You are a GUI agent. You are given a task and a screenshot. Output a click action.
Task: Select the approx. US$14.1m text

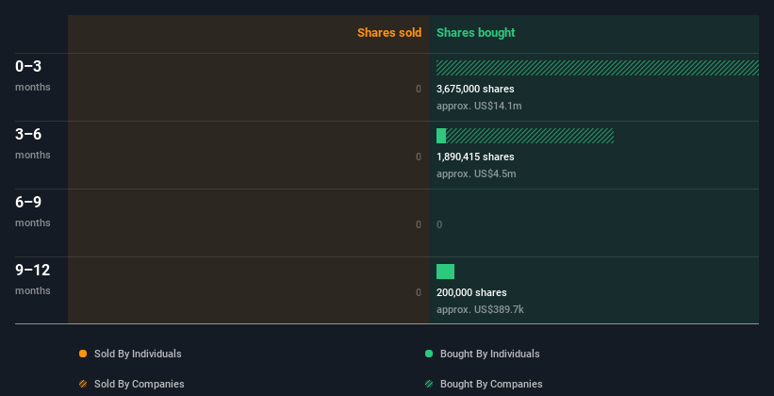(x=479, y=106)
